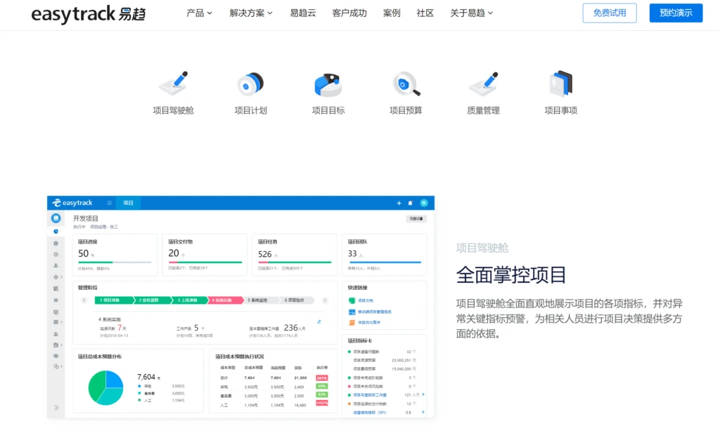Click the hamburger menu icon in the dashboard header
The image size is (720, 426).
[109, 202]
